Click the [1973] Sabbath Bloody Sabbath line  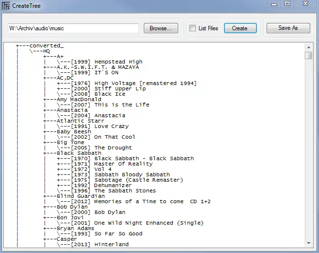coord(114,175)
